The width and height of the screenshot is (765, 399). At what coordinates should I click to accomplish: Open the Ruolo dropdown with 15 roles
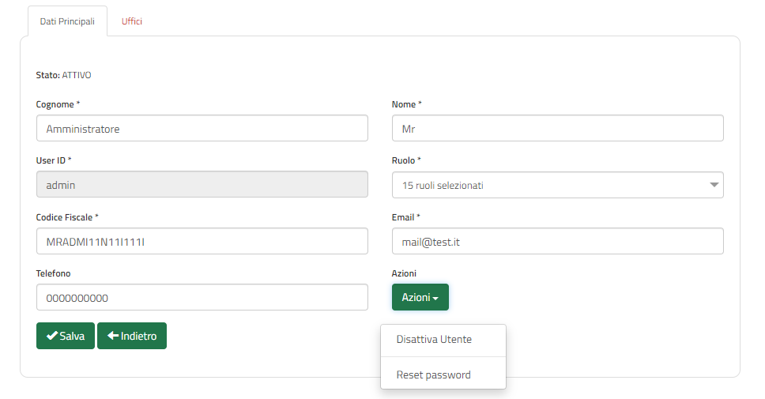558,185
